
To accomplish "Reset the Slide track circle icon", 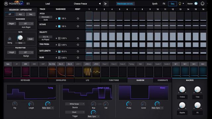I will tap(78, 58).
